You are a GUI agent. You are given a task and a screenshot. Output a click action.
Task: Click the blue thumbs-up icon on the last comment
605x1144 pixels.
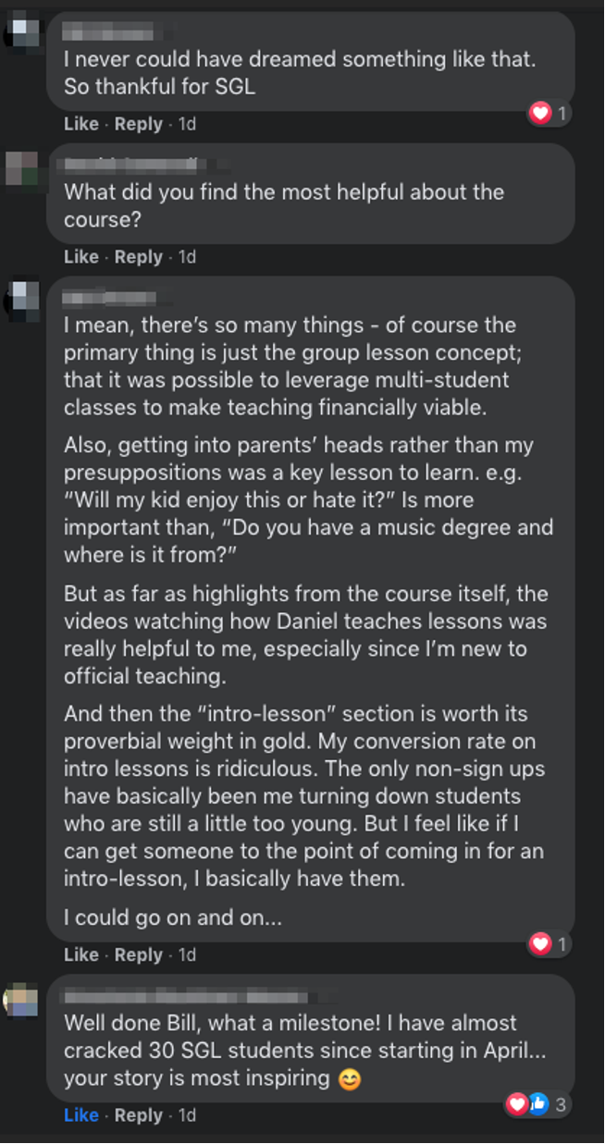537,1103
